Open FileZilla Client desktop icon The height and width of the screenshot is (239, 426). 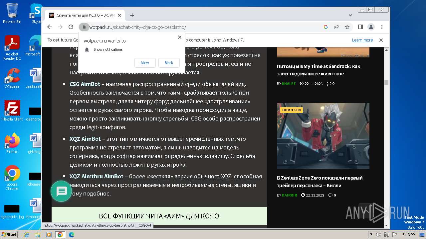pos(12,111)
